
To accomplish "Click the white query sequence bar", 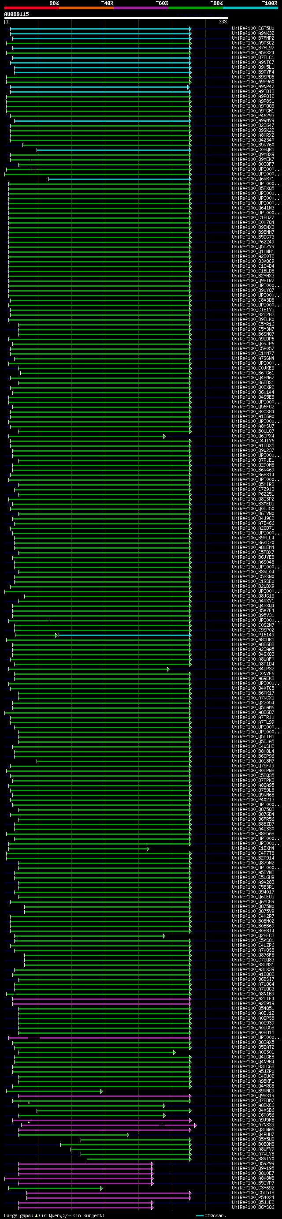I will pyautogui.click(x=116, y=18).
